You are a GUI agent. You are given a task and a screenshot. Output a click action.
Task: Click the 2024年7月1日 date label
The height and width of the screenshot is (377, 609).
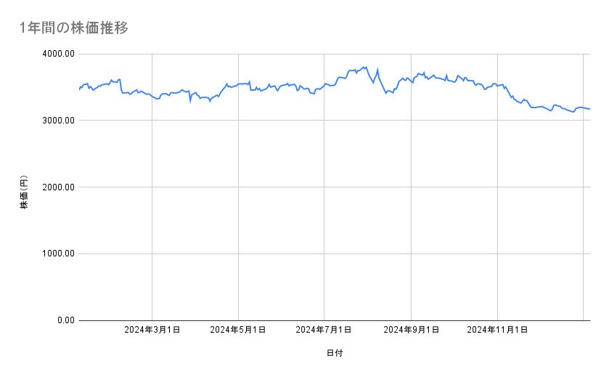coord(324,331)
